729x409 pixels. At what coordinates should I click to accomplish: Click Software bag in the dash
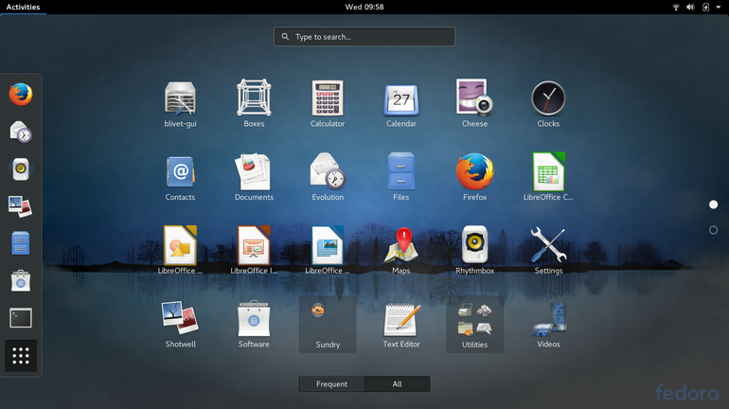pos(21,281)
